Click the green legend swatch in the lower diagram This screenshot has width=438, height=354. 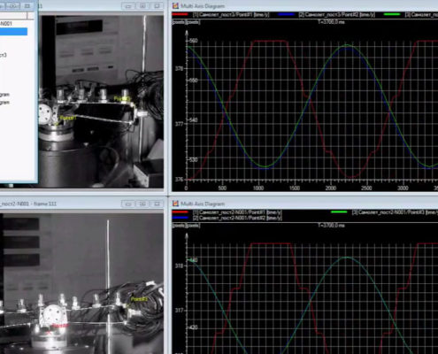(339, 212)
